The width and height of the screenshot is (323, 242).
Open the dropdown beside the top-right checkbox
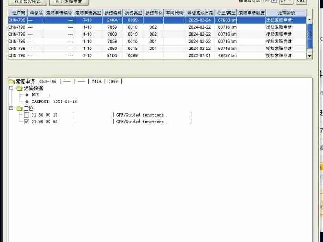click(x=286, y=1)
